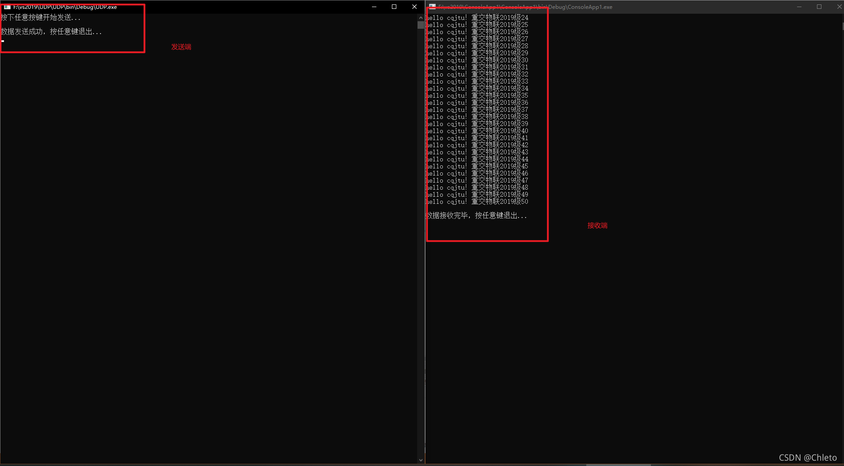The height and width of the screenshot is (466, 844).
Task: Click the received line ending 2019级39
Action: tap(477, 124)
